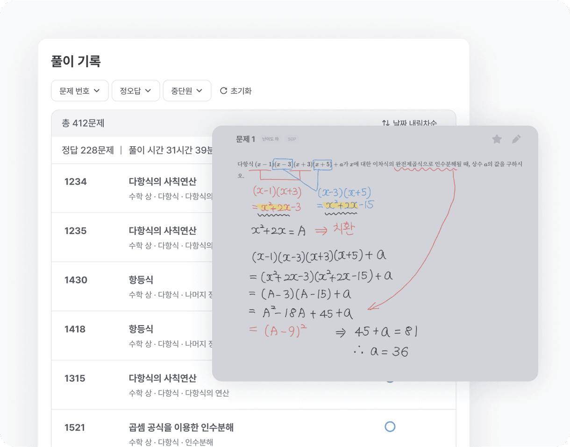
Task: Click the 풀이 기록 page heading
Action: click(76, 61)
